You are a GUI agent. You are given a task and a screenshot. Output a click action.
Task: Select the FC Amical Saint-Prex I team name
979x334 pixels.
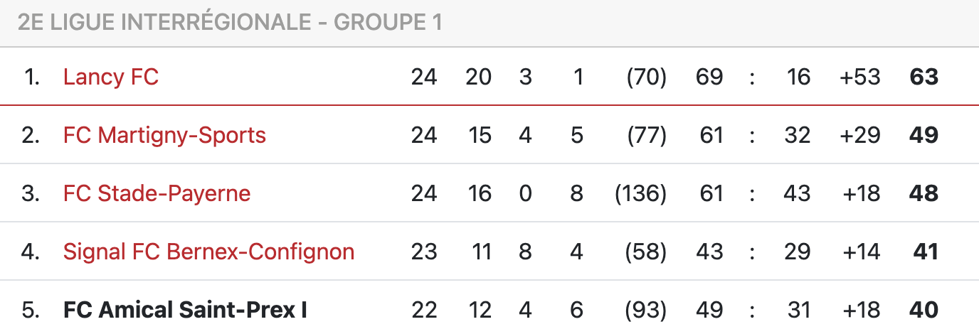[x=185, y=310]
